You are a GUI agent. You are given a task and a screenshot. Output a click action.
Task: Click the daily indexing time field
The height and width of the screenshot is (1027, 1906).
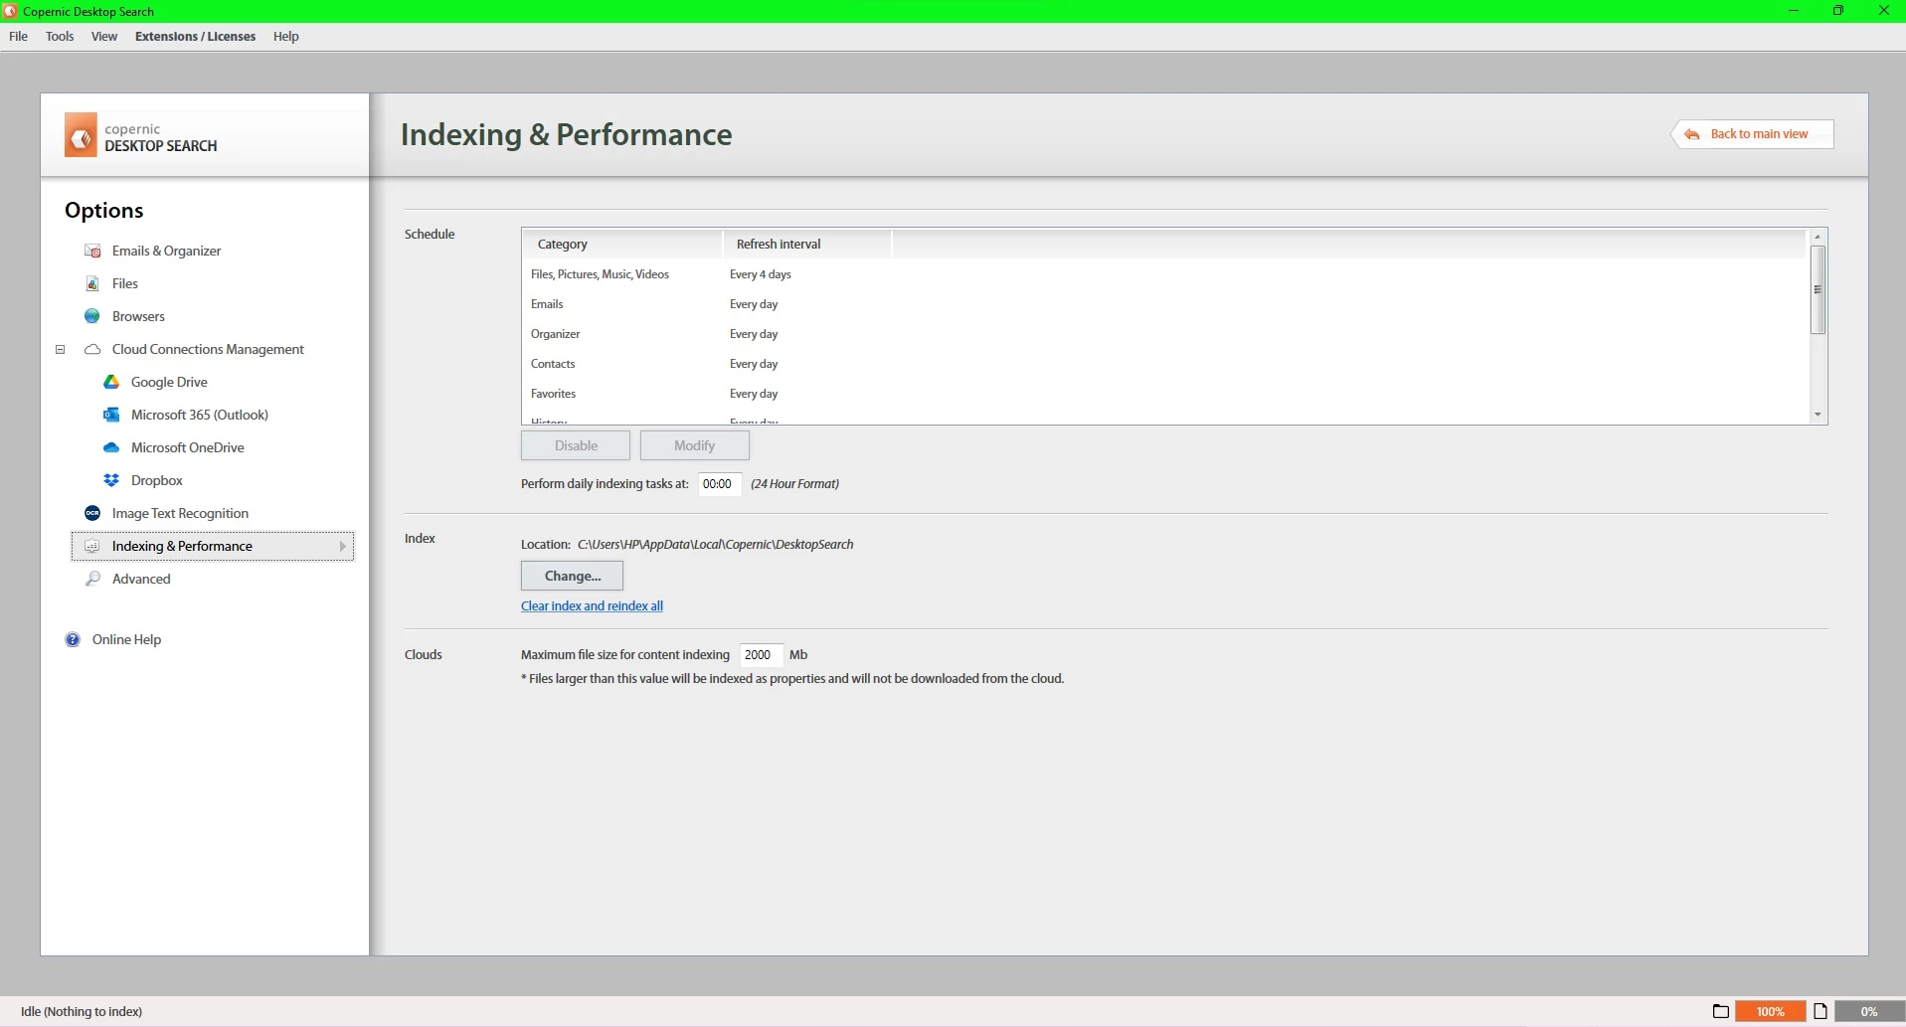(719, 484)
